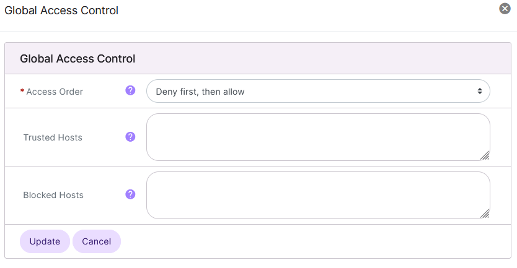Open the Blocked Hosts help tooltip icon
This screenshot has height=268, width=517.
(130, 194)
